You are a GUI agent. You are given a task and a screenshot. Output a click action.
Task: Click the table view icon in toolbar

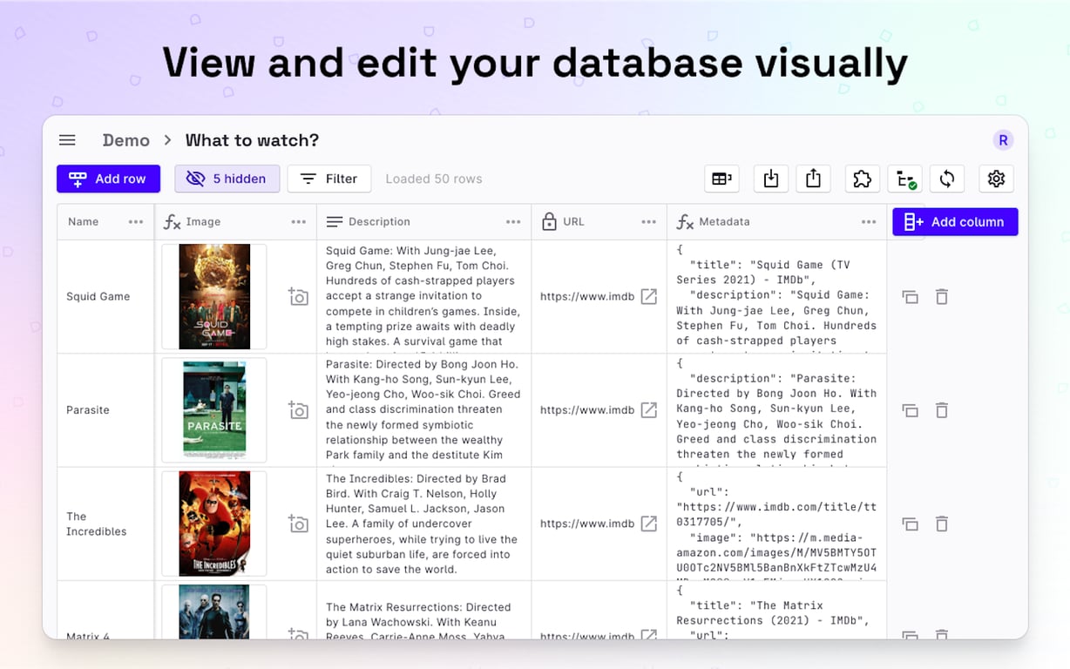pyautogui.click(x=721, y=179)
